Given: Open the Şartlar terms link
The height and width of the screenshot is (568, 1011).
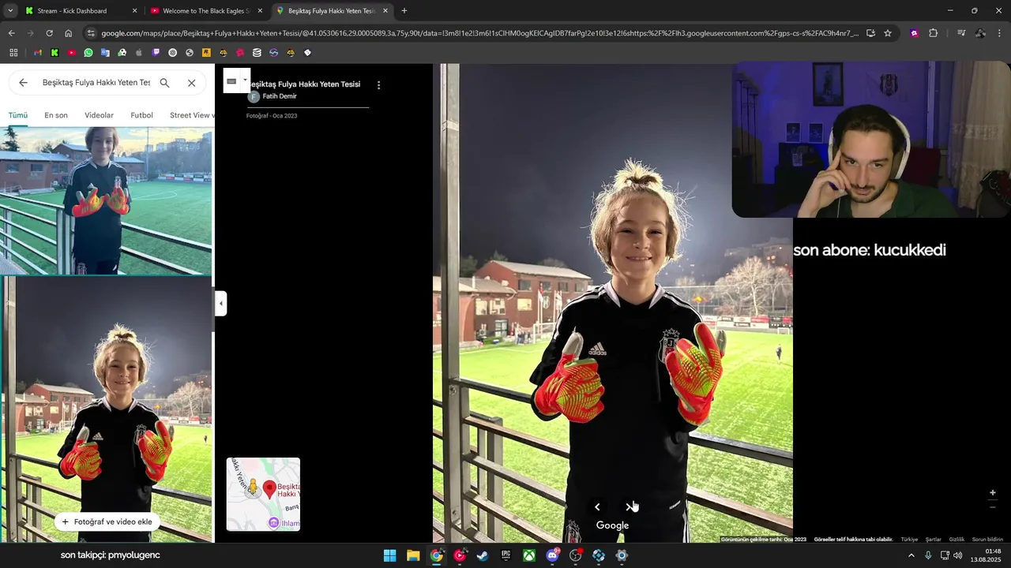Looking at the screenshot, I should pos(934,540).
